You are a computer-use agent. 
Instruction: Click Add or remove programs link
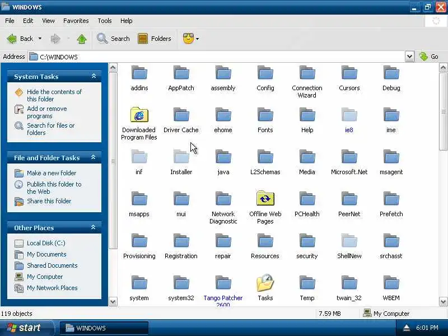47,113
